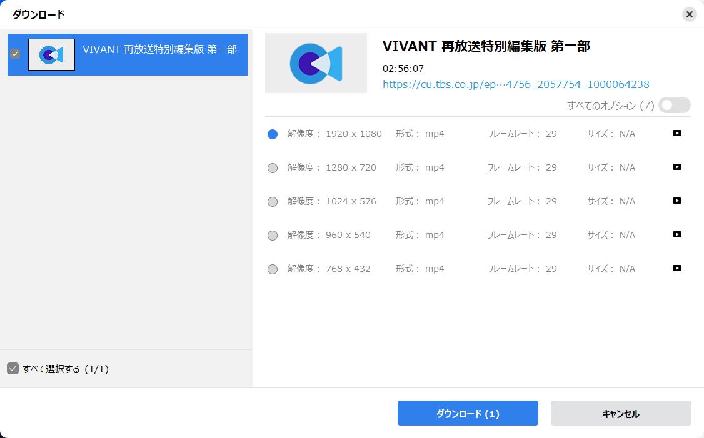Viewport: 704px width, 438px height.
Task: Click the duration text 02:56:07
Action: coord(403,69)
